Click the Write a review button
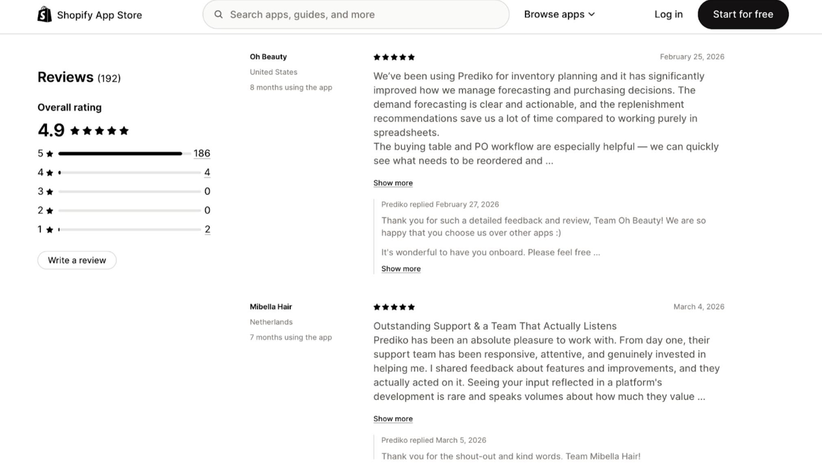822x472 pixels. 77,260
